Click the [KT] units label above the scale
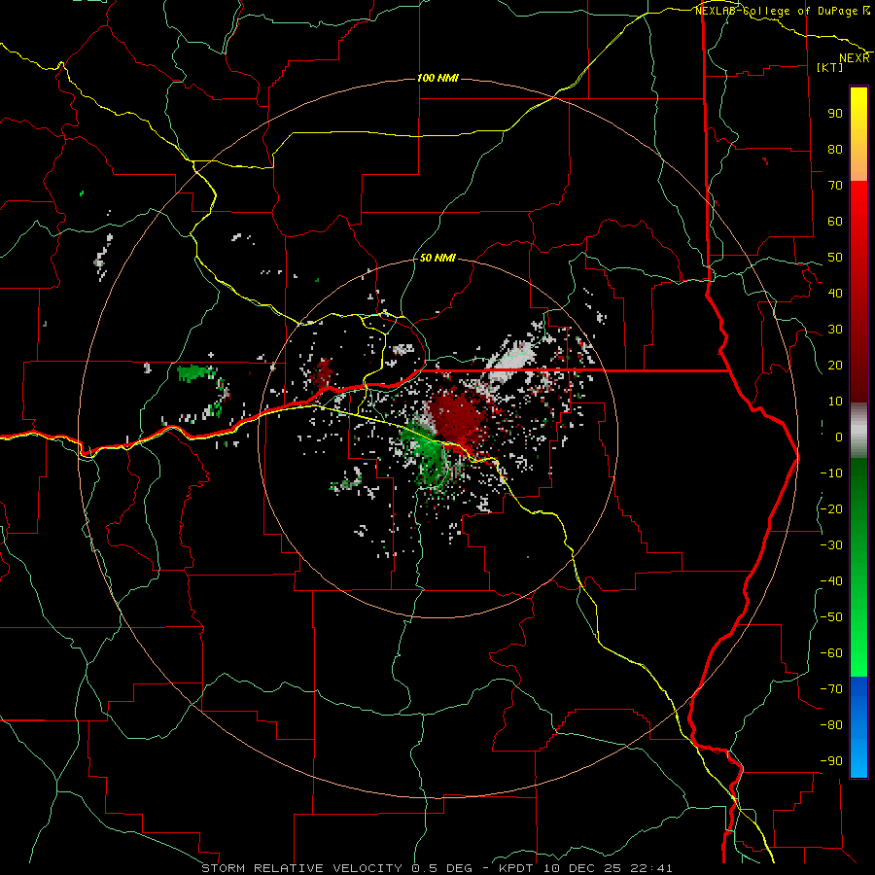This screenshot has width=875, height=875. pos(830,67)
